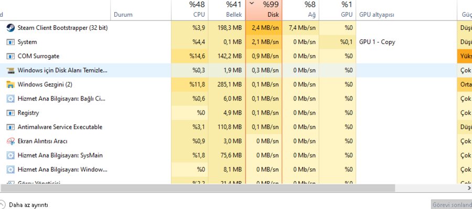This screenshot has width=472, height=209.
Task: Click the Steam Client Bootstrapper icon
Action: pyautogui.click(x=10, y=28)
